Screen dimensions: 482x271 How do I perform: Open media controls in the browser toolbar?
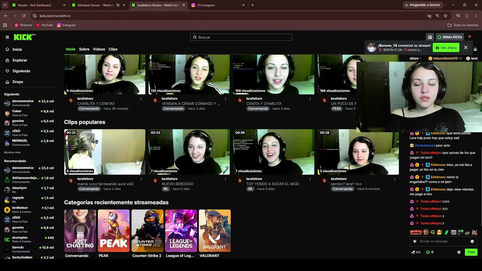click(458, 16)
